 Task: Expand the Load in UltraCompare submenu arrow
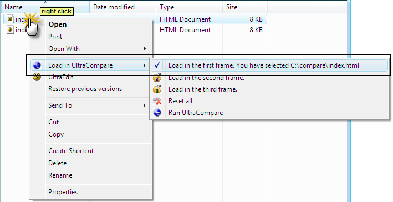tap(145, 65)
